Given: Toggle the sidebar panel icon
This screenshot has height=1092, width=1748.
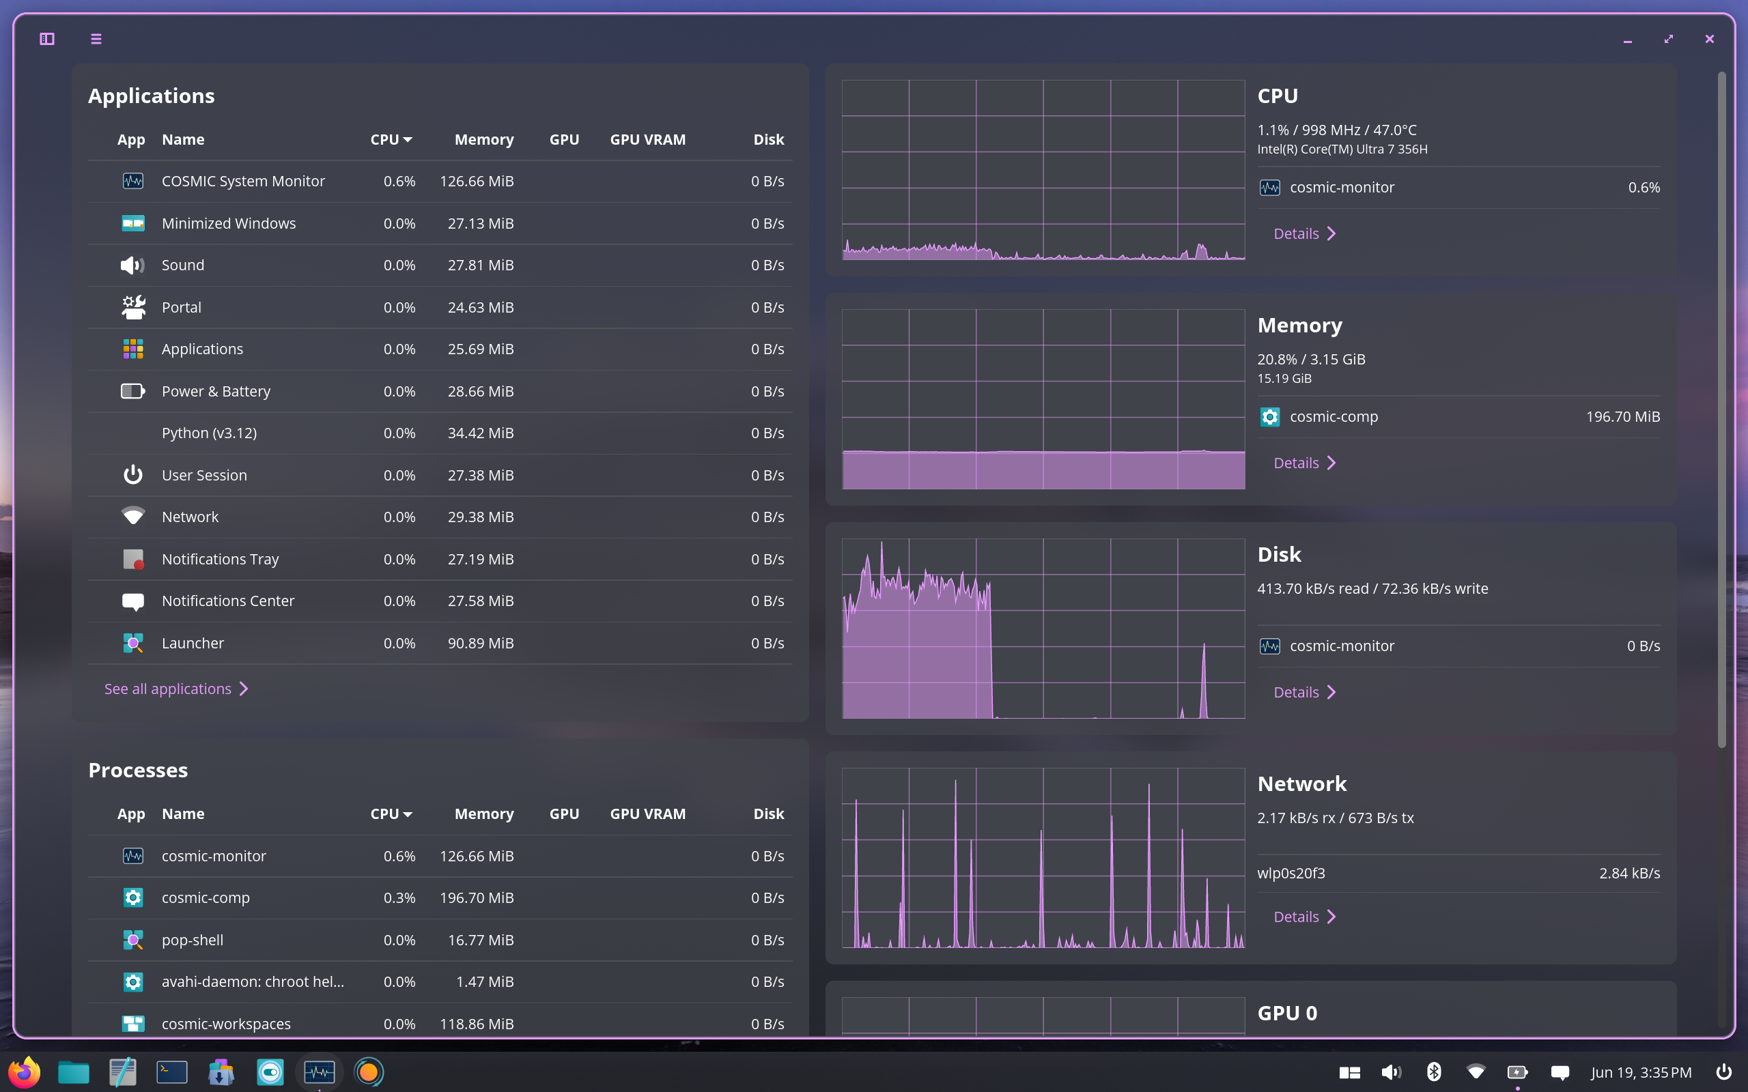Looking at the screenshot, I should pyautogui.click(x=47, y=39).
